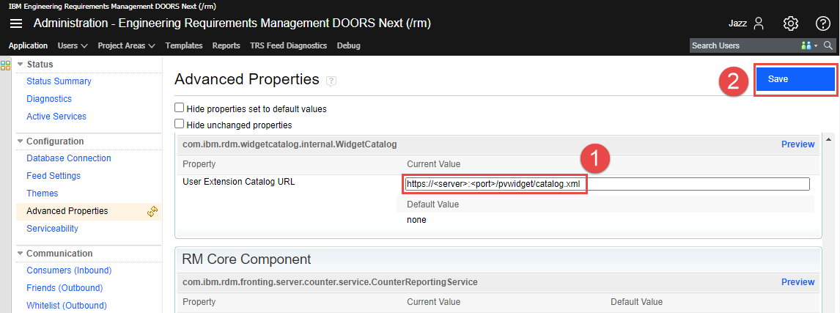Click the help question mark icon in the header
The width and height of the screenshot is (840, 313).
822,23
